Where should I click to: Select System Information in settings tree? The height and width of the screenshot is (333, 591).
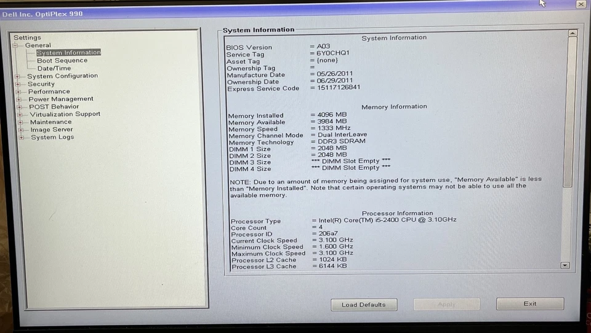[68, 53]
